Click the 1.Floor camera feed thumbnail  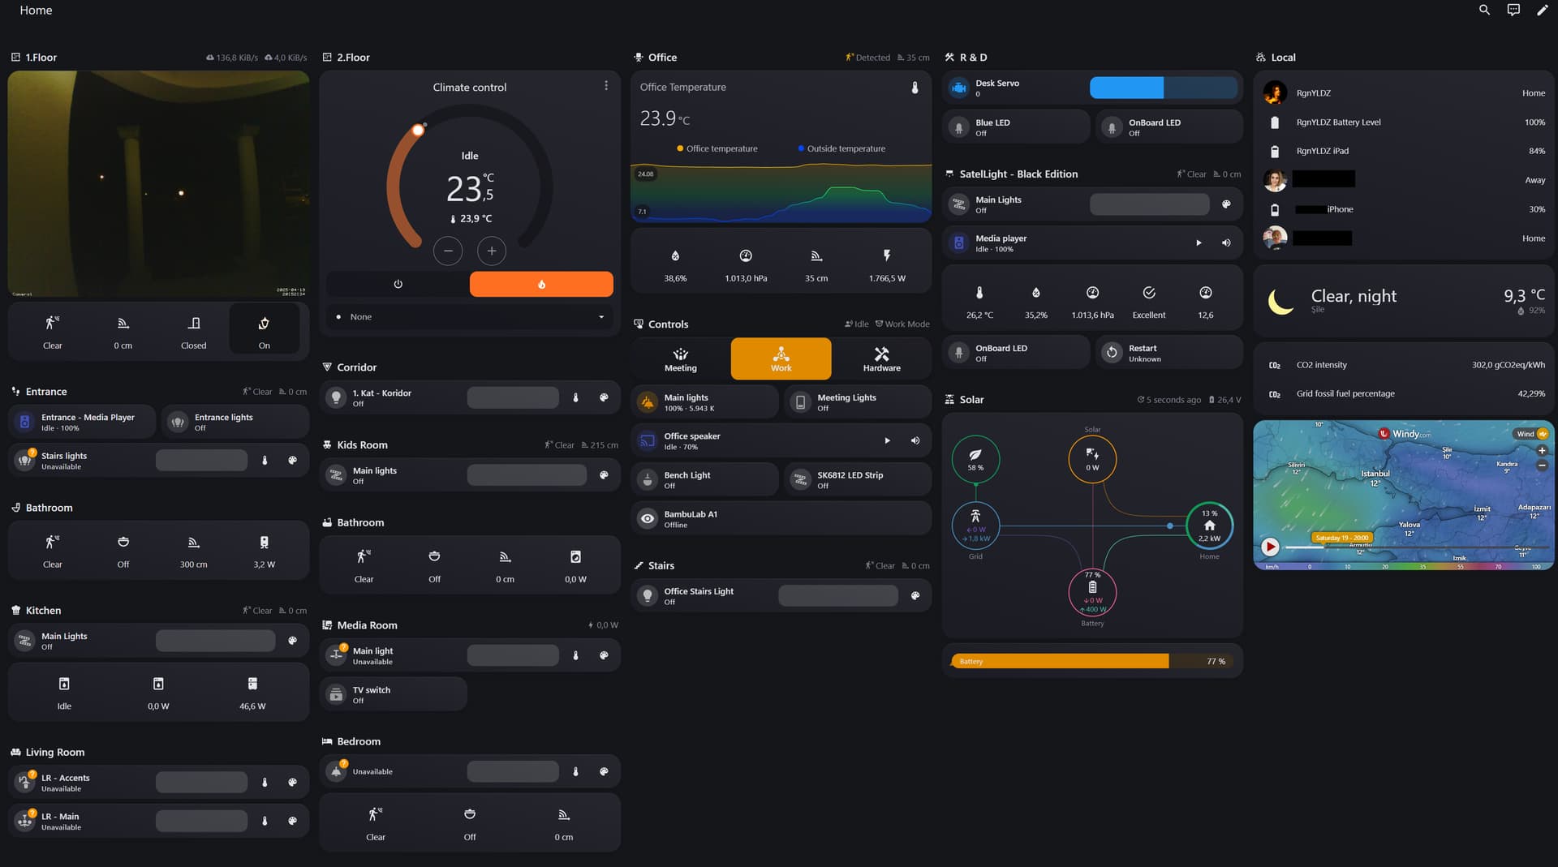pyautogui.click(x=158, y=184)
